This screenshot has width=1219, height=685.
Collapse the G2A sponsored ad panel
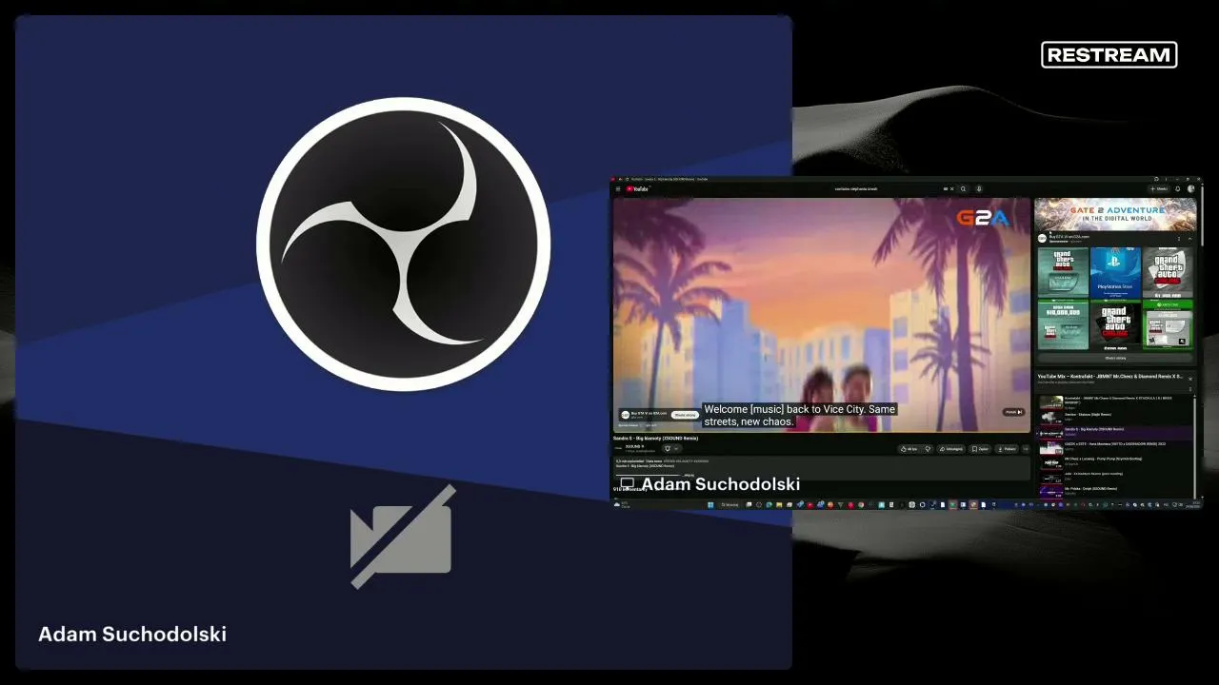coord(1189,239)
